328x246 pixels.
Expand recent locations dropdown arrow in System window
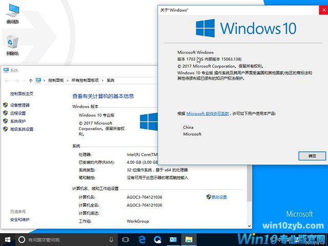click(24, 81)
